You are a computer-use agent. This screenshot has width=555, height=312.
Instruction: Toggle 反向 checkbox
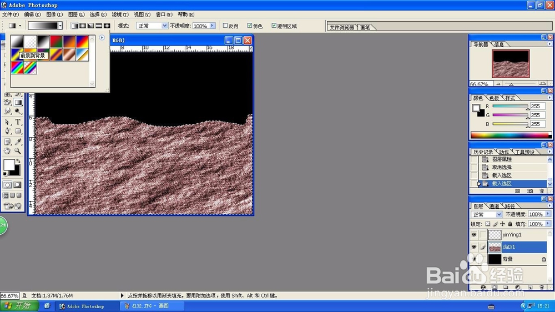(225, 26)
